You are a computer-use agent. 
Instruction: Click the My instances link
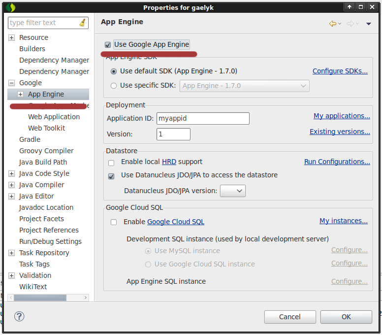tap(344, 221)
